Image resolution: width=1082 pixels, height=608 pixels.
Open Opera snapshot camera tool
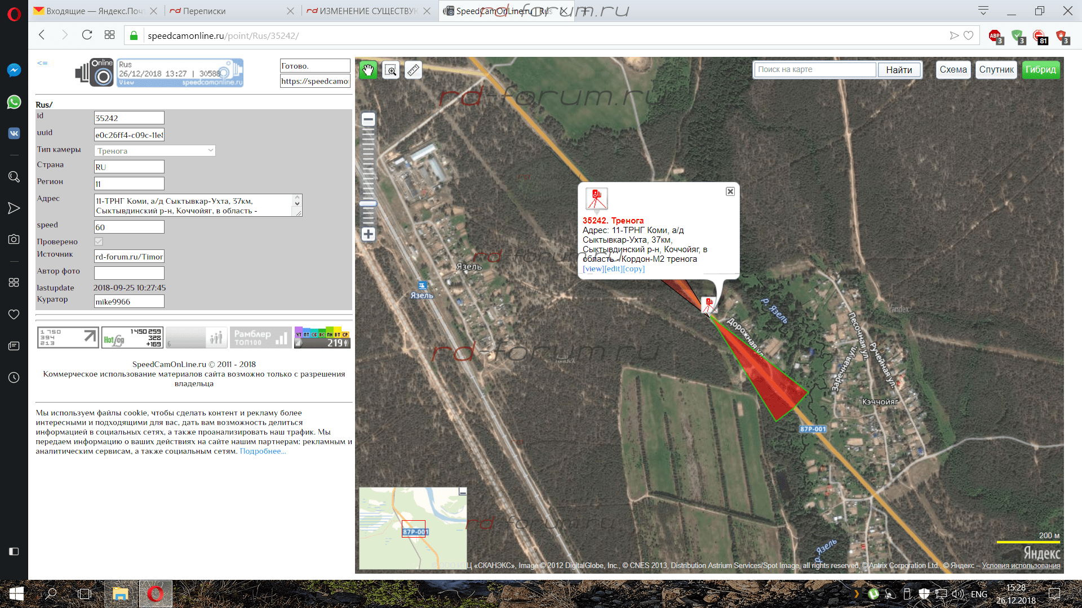(x=14, y=239)
